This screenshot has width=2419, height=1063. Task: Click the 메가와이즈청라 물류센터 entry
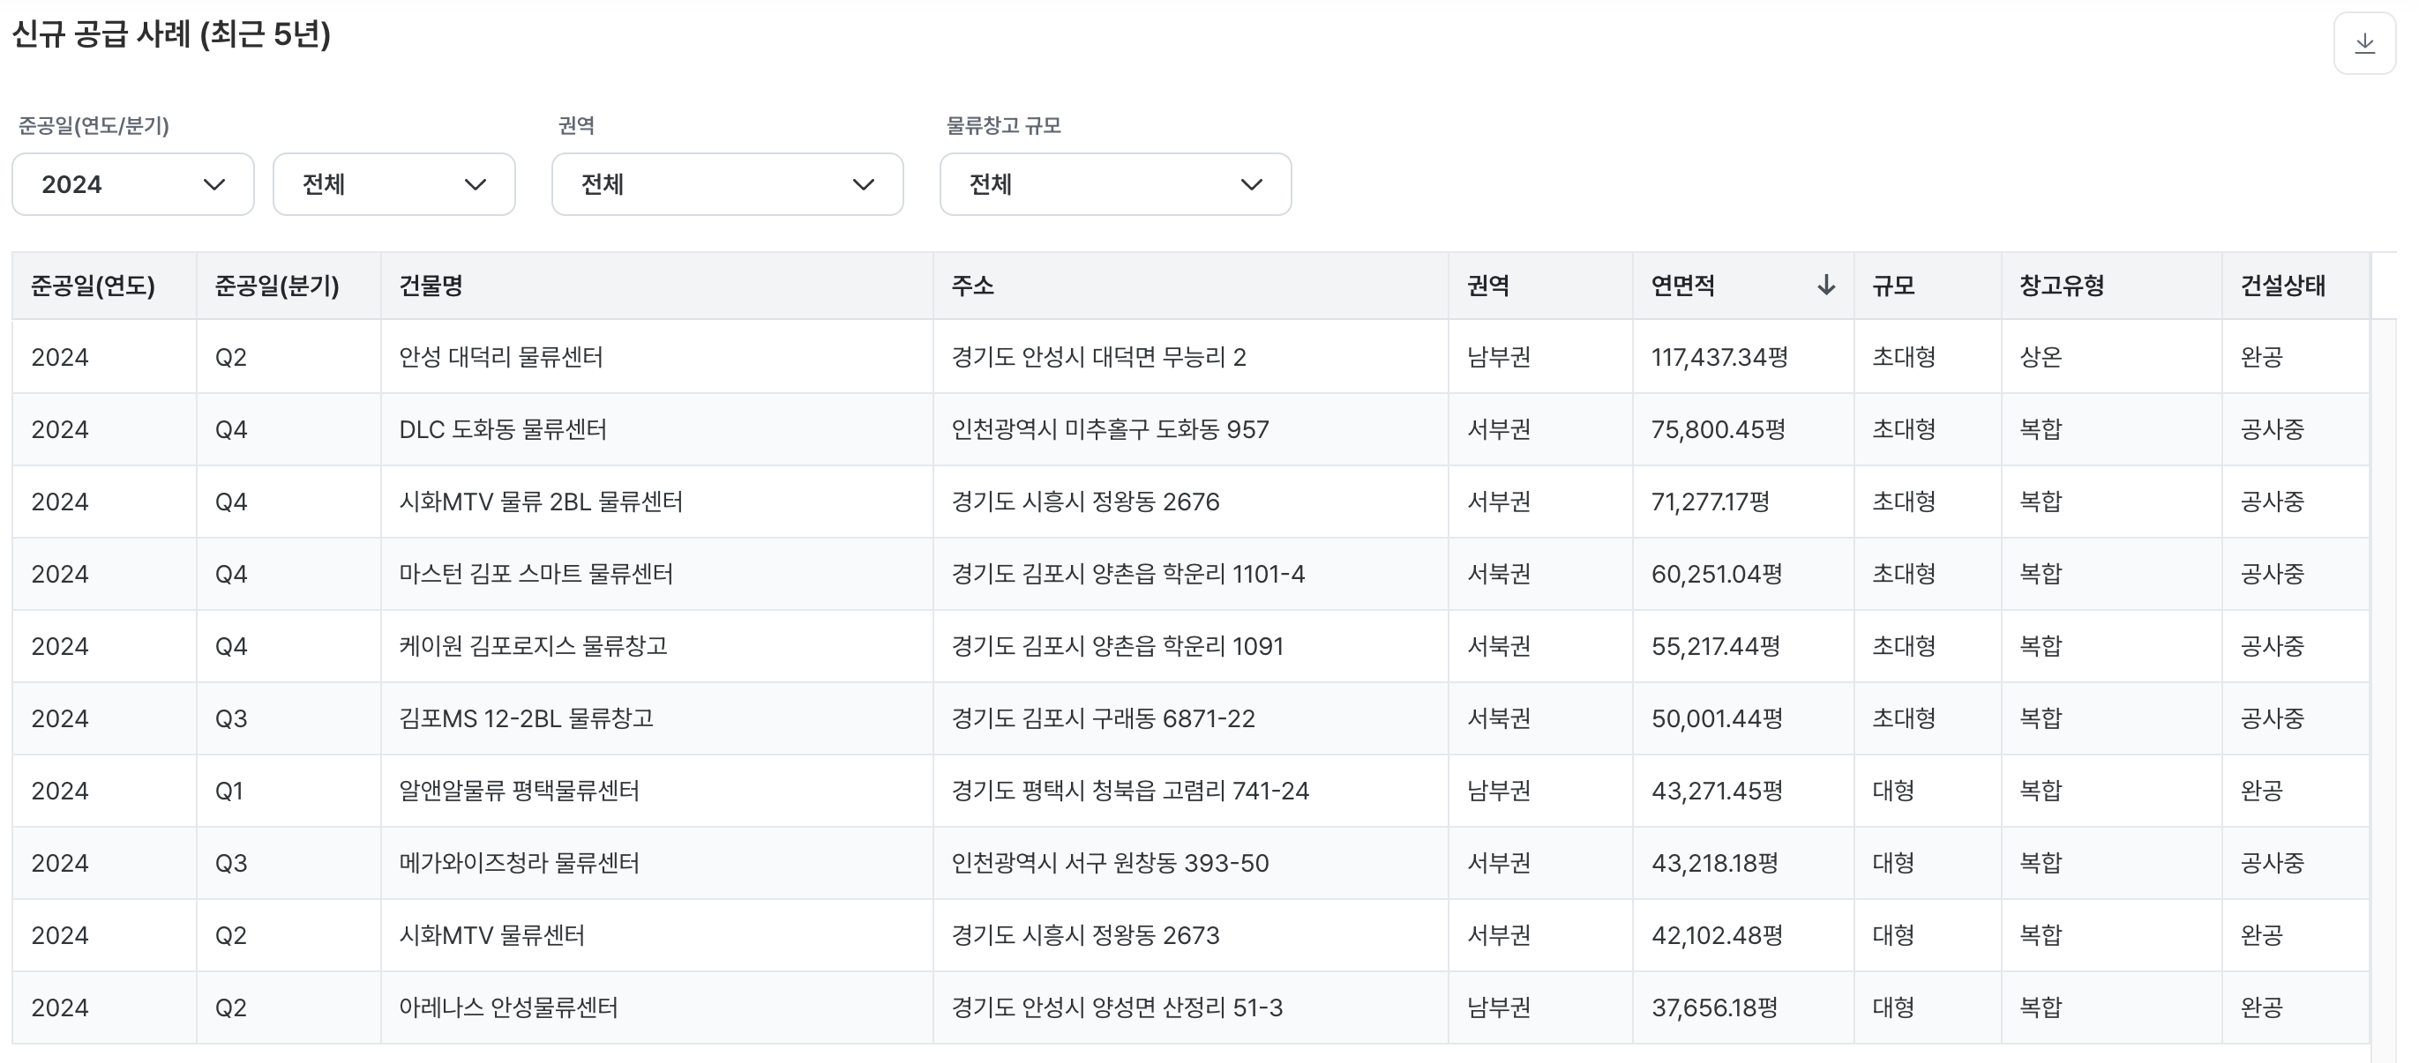pyautogui.click(x=519, y=863)
